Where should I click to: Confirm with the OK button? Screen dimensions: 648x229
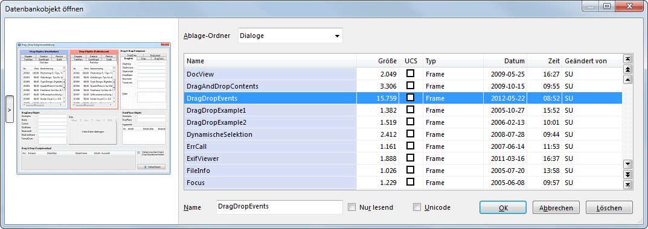pos(503,207)
